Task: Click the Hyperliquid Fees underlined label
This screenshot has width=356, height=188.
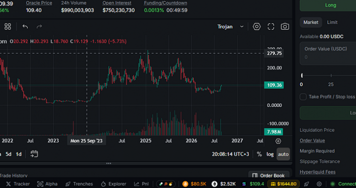Action: [x=317, y=172]
